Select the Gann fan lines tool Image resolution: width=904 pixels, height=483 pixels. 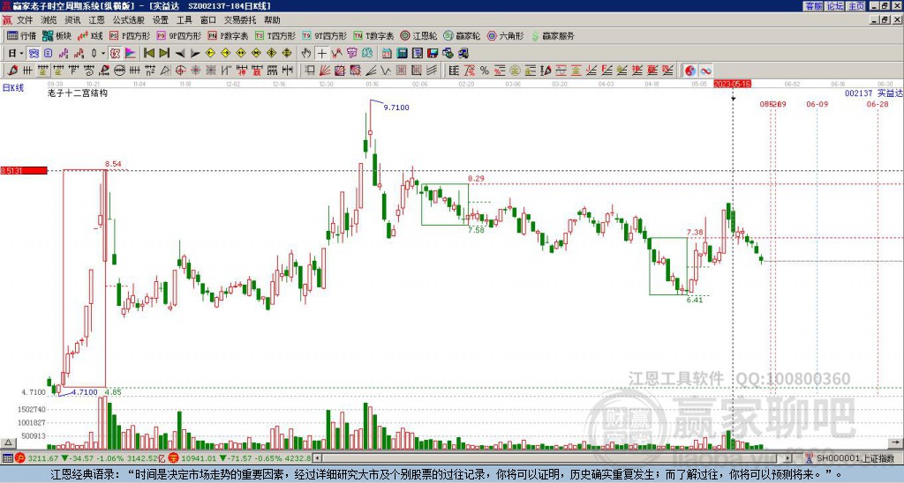[325, 71]
